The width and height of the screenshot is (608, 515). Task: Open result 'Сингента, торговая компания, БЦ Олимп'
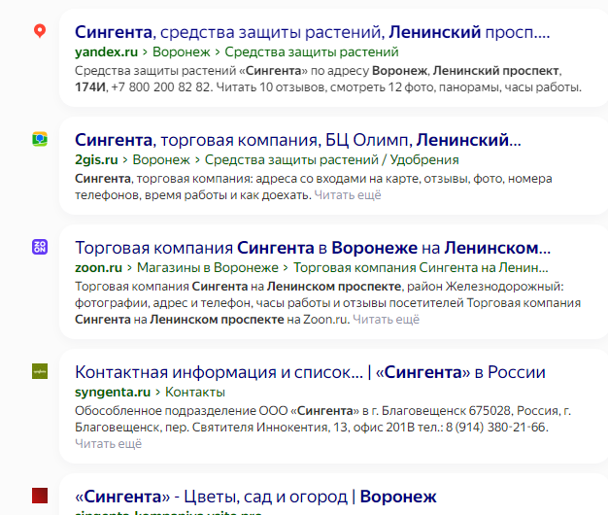click(x=298, y=140)
